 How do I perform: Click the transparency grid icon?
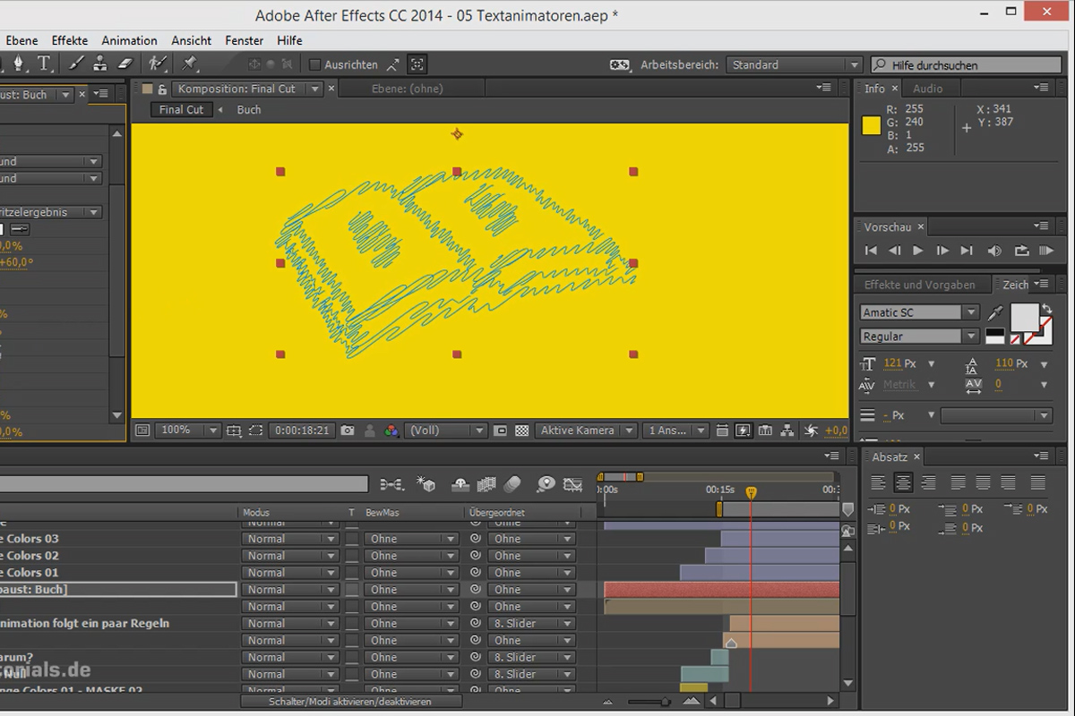point(522,430)
